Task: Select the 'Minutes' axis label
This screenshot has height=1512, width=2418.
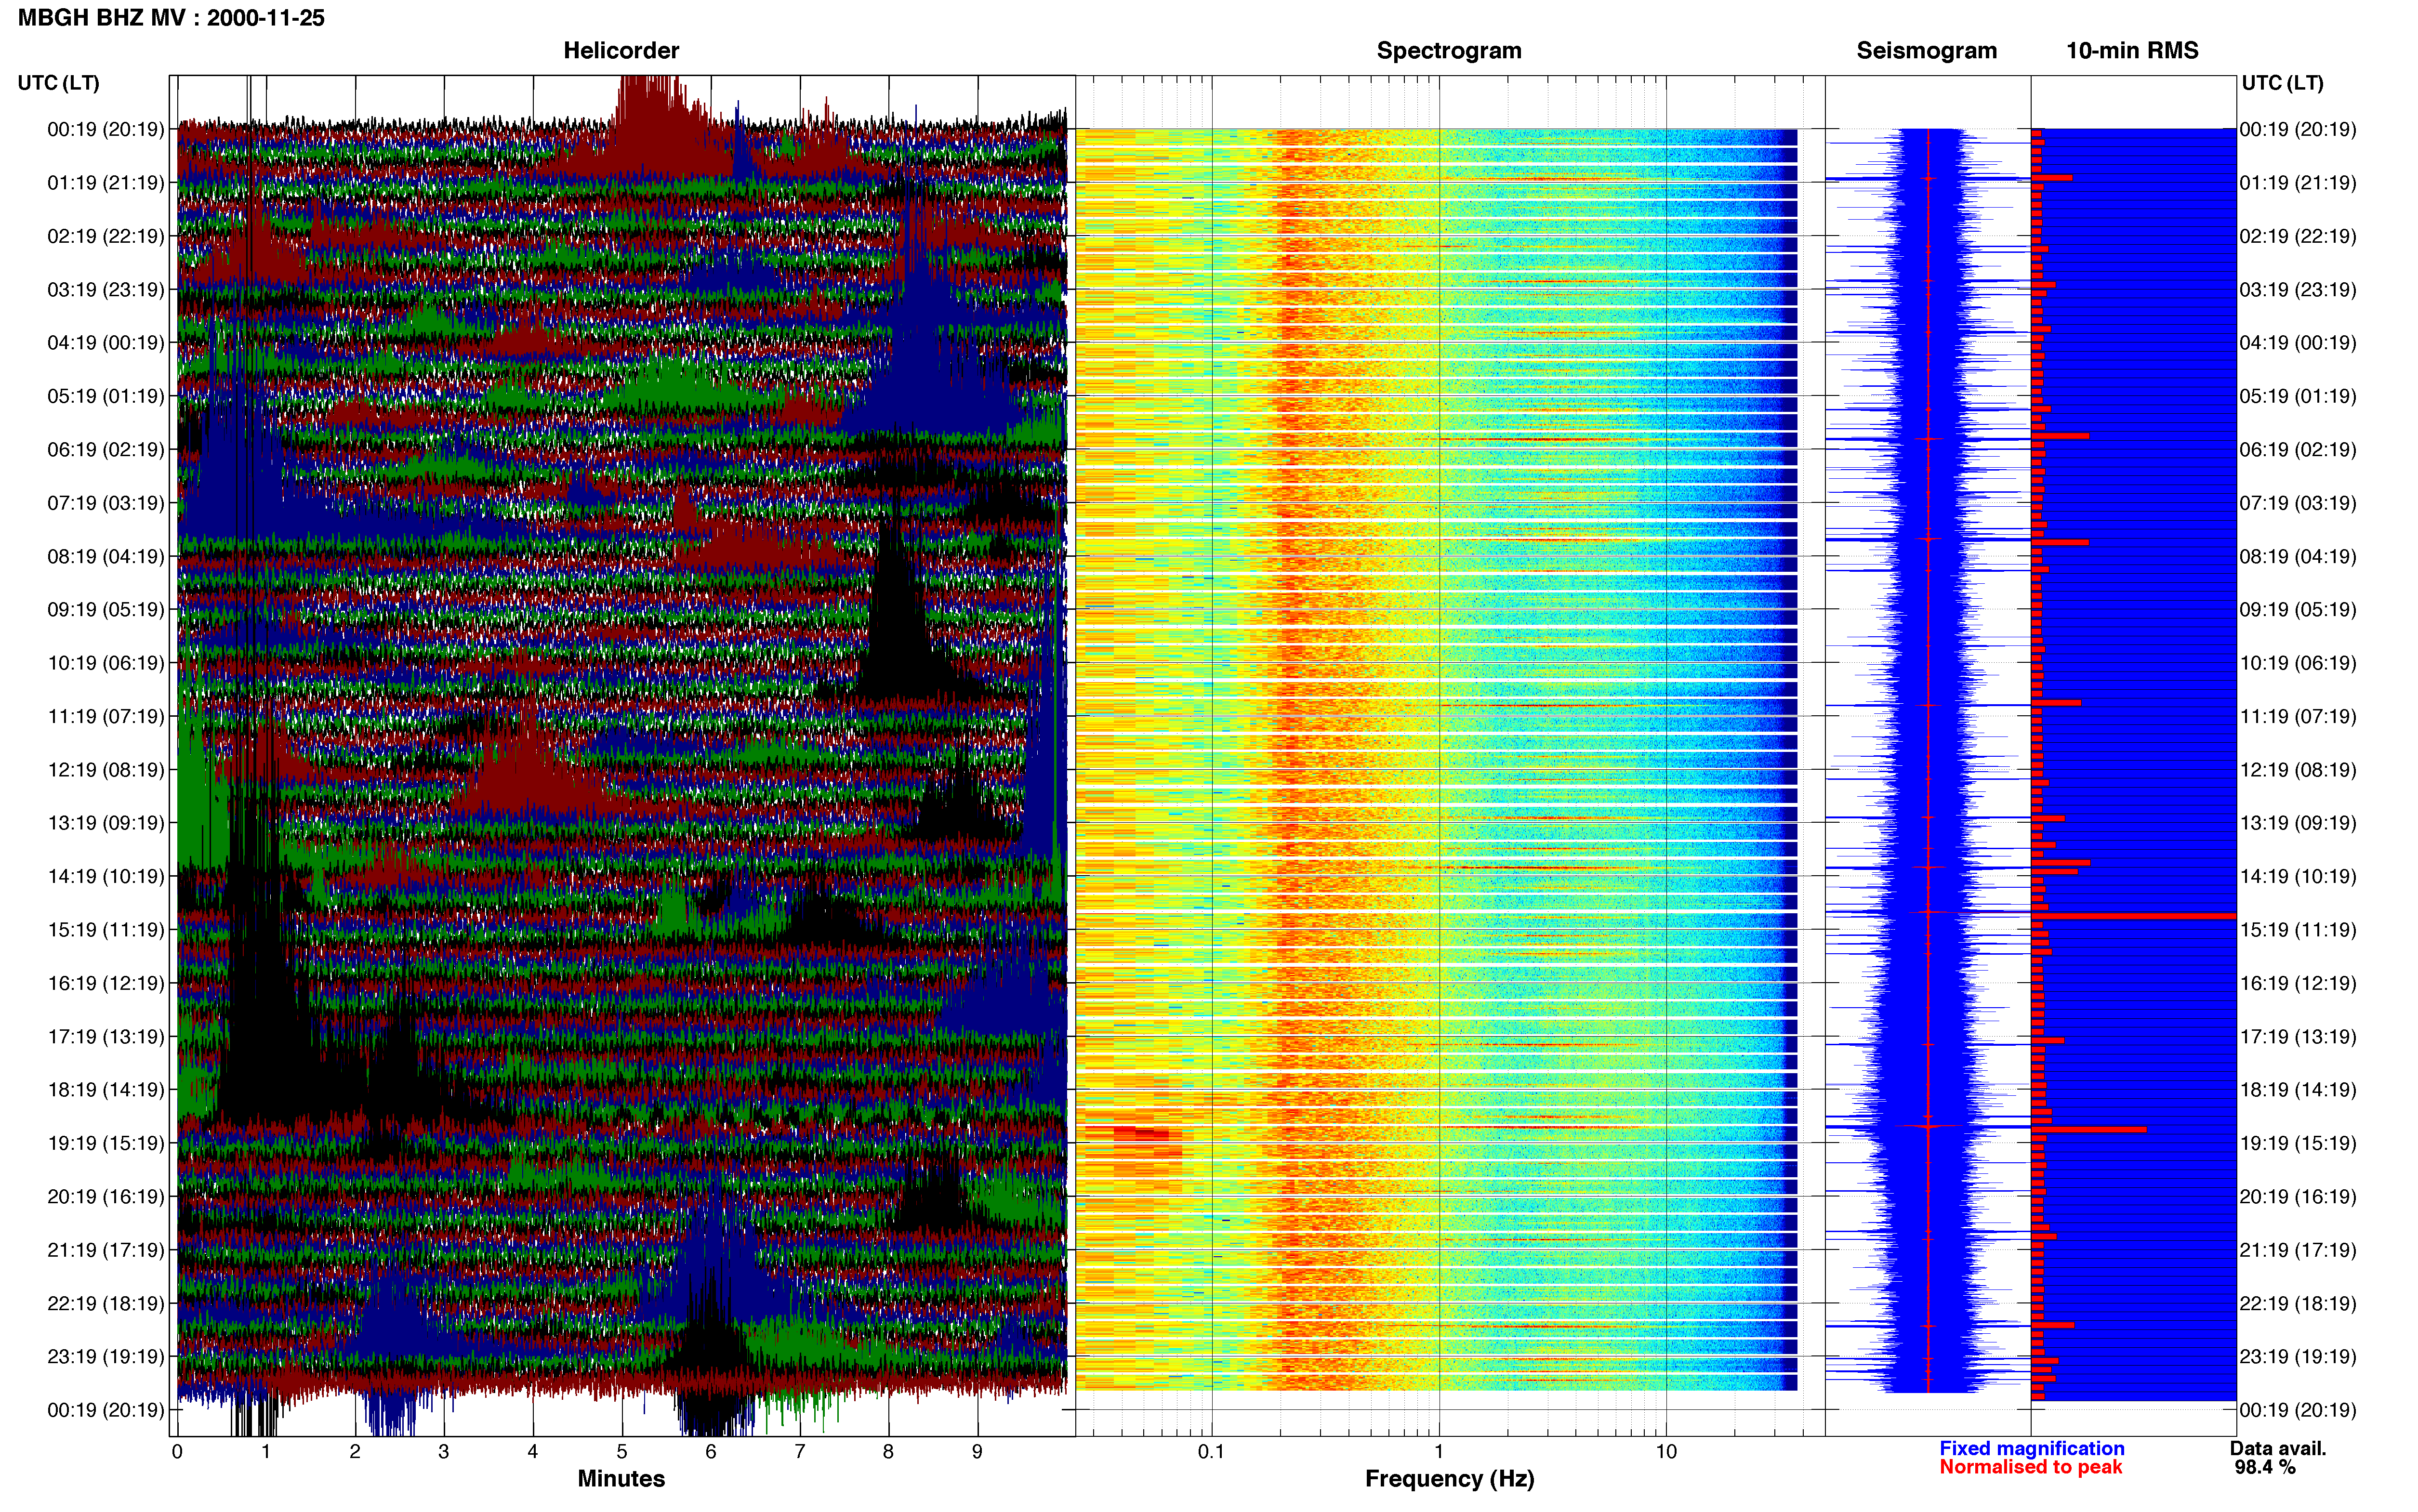Action: 621,1478
